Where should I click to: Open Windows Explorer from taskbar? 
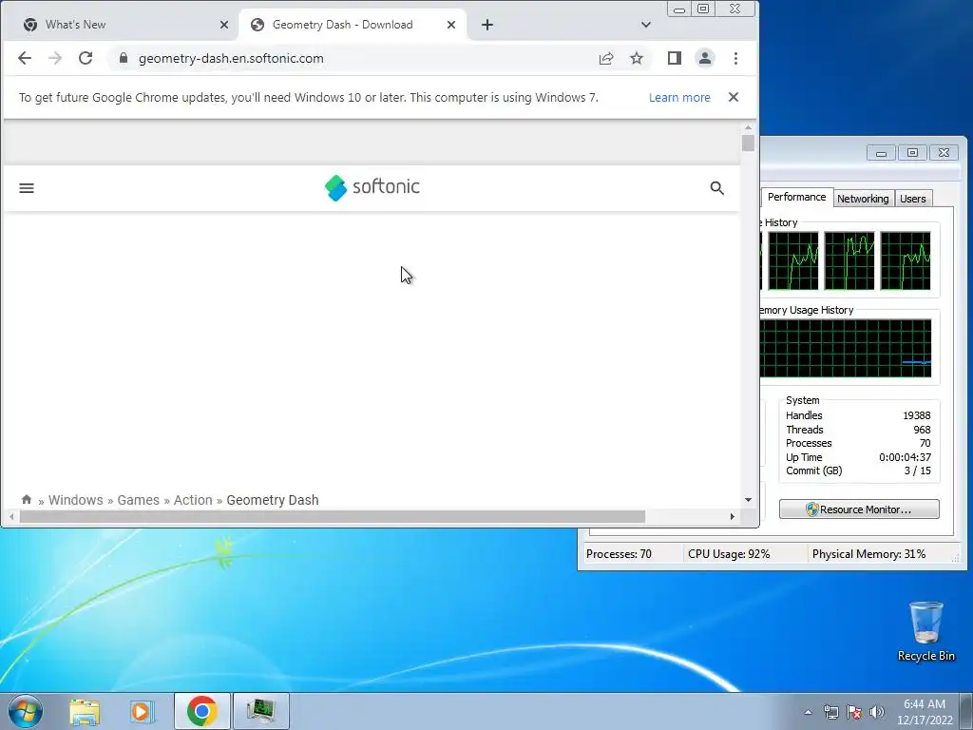(x=85, y=711)
